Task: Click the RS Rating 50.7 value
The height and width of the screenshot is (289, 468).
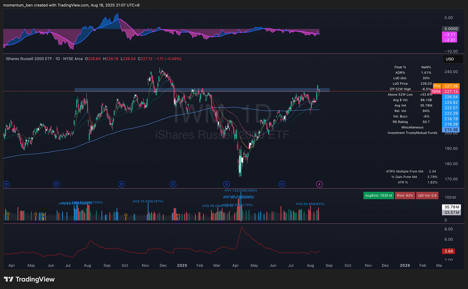Action: point(426,122)
